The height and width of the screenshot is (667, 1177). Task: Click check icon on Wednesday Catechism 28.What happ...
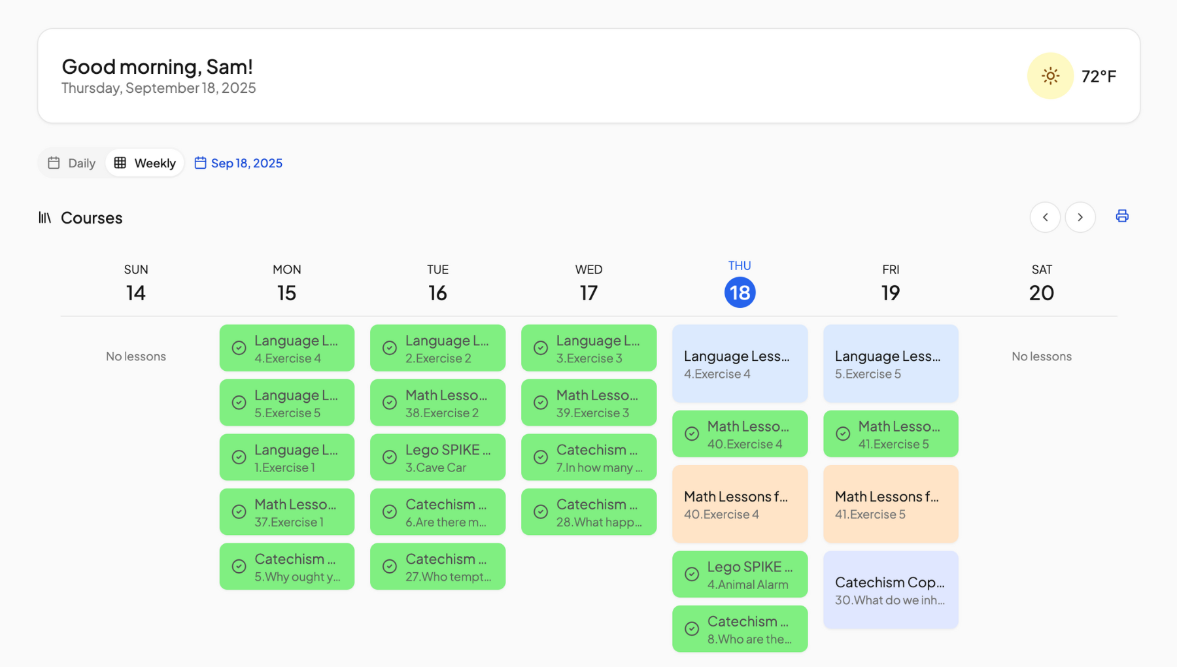tap(541, 512)
